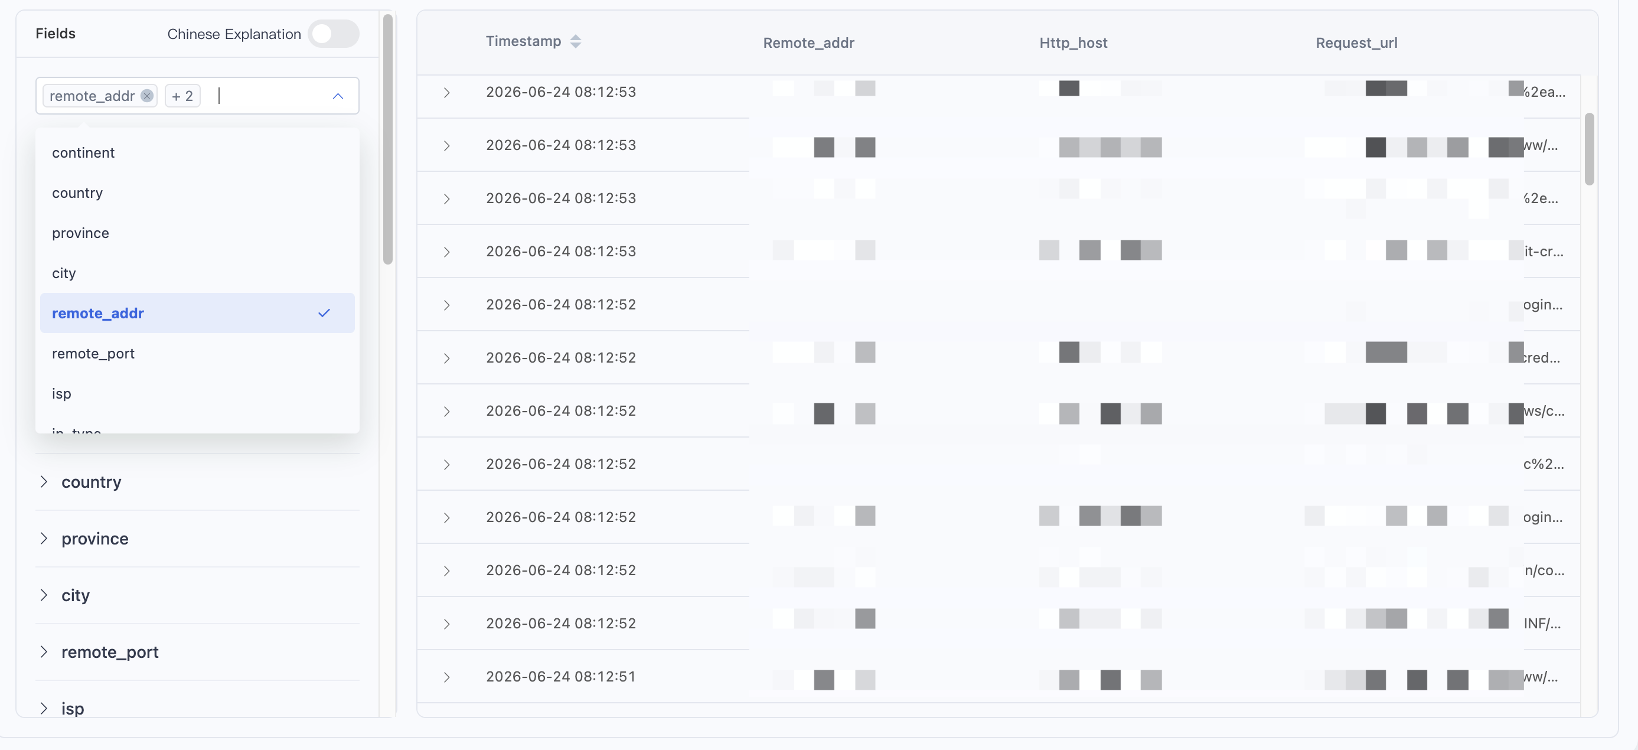
Task: Expand the 08:12:51 log row
Action: pyautogui.click(x=447, y=677)
